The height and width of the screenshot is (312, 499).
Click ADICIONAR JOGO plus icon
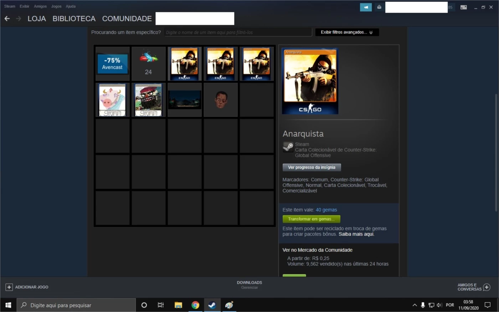click(x=9, y=287)
